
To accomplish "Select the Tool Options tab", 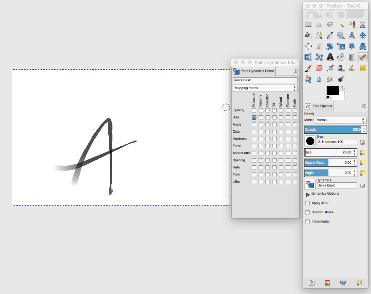I will pyautogui.click(x=319, y=106).
